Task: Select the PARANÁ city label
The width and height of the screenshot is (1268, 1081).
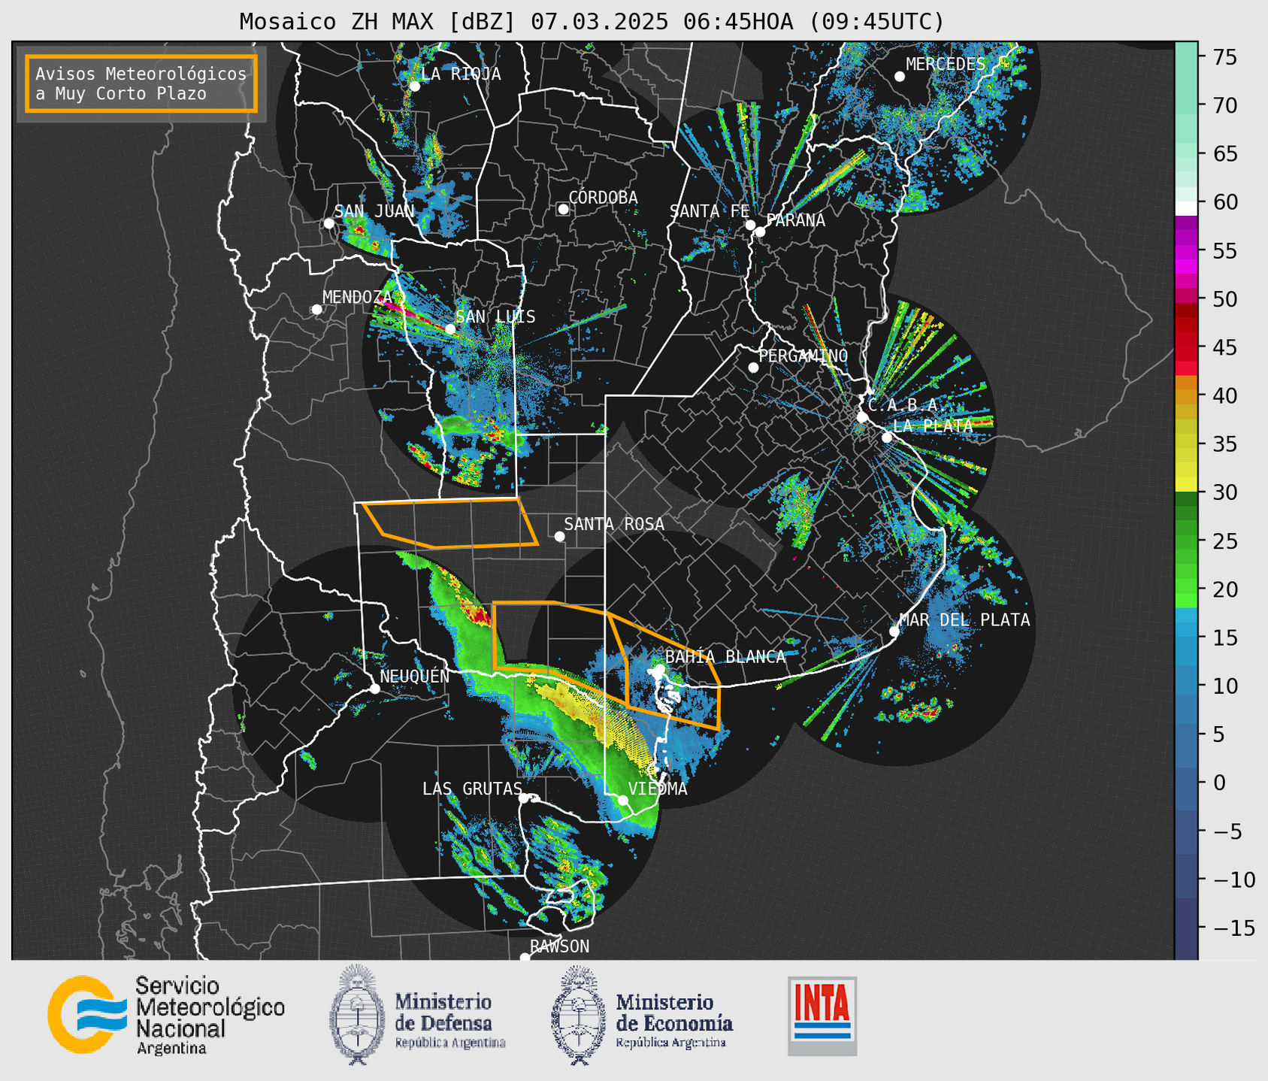Action: (795, 220)
